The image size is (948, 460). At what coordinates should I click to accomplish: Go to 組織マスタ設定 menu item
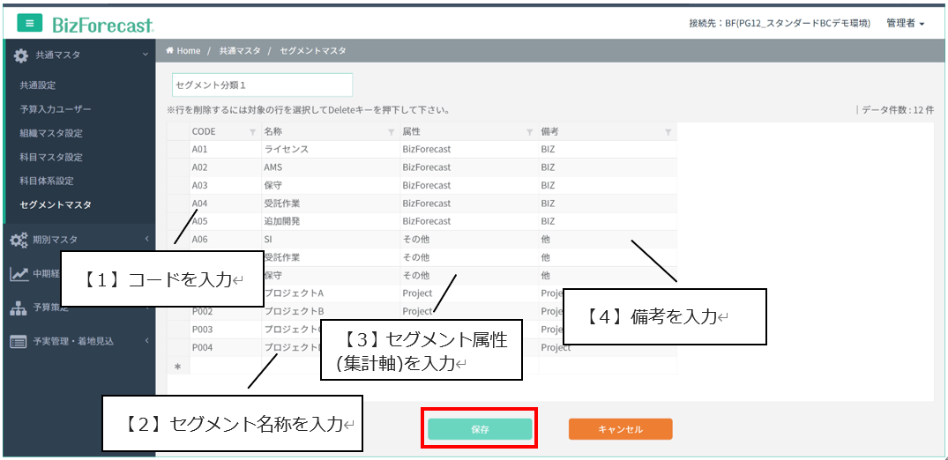pyautogui.click(x=51, y=133)
